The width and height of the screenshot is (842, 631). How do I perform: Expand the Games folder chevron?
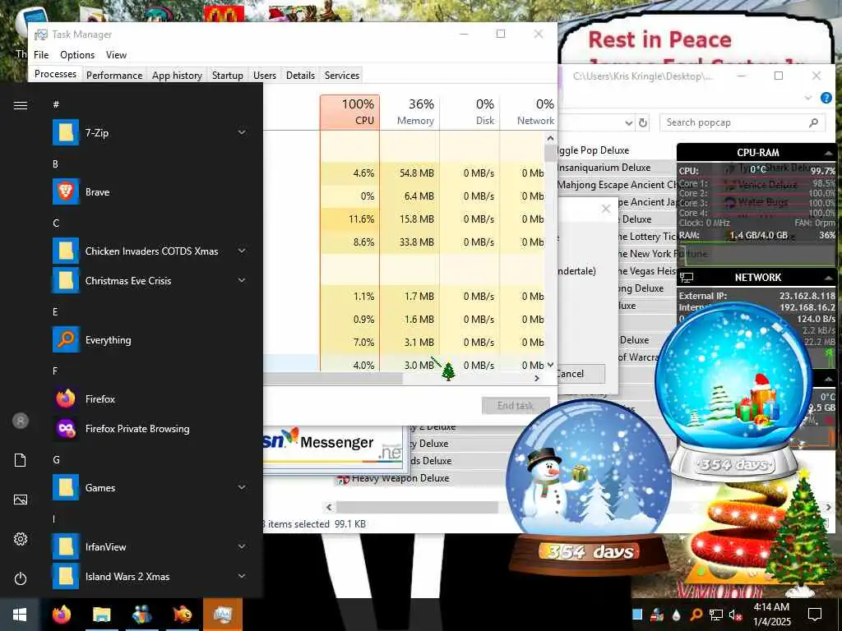click(x=242, y=487)
